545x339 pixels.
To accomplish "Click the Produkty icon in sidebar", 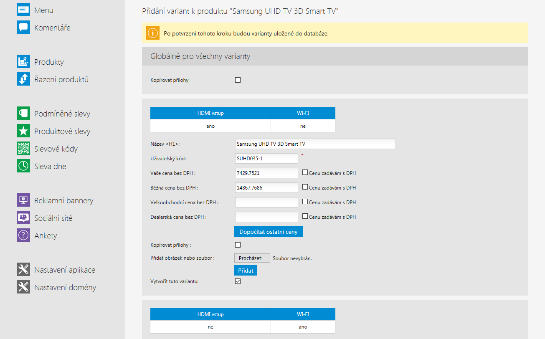I will (23, 61).
